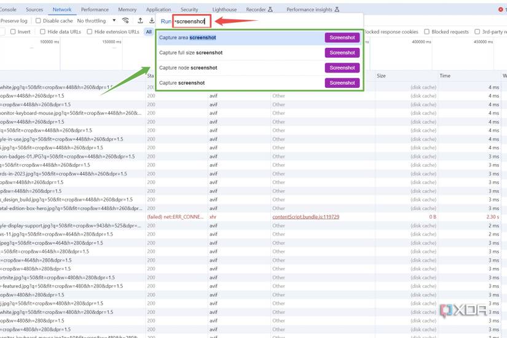Click the 2.30 s time value
Image resolution: width=507 pixels, height=338 pixels.
(x=493, y=217)
